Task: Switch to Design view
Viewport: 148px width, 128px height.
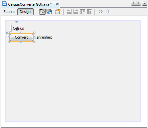Action: [25, 12]
